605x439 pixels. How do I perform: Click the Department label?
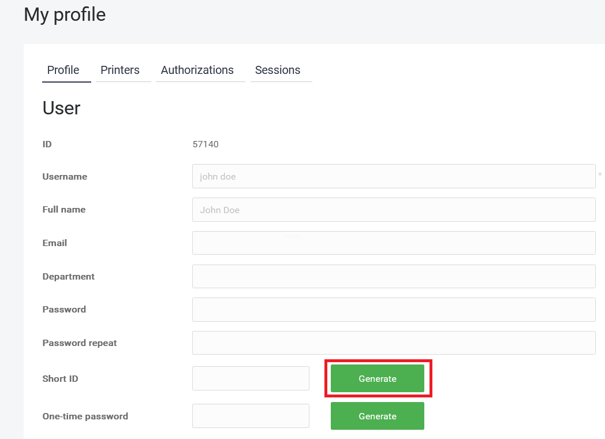coord(68,277)
